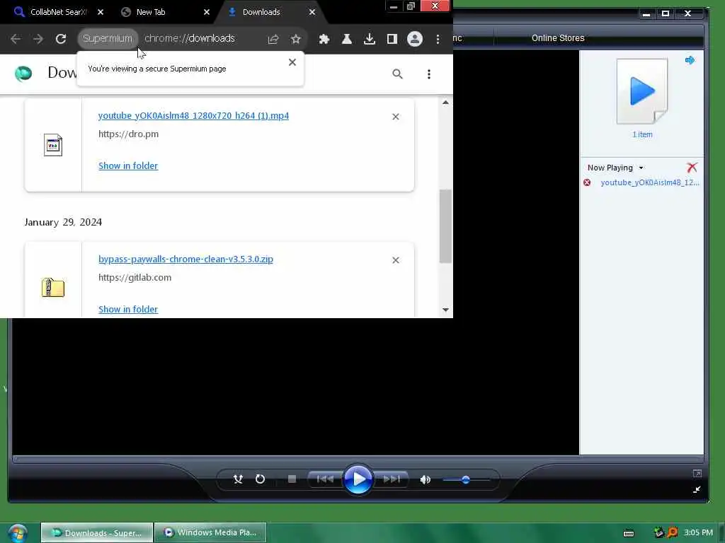Bookmark this page with the star
The width and height of the screenshot is (725, 543).
(x=296, y=40)
